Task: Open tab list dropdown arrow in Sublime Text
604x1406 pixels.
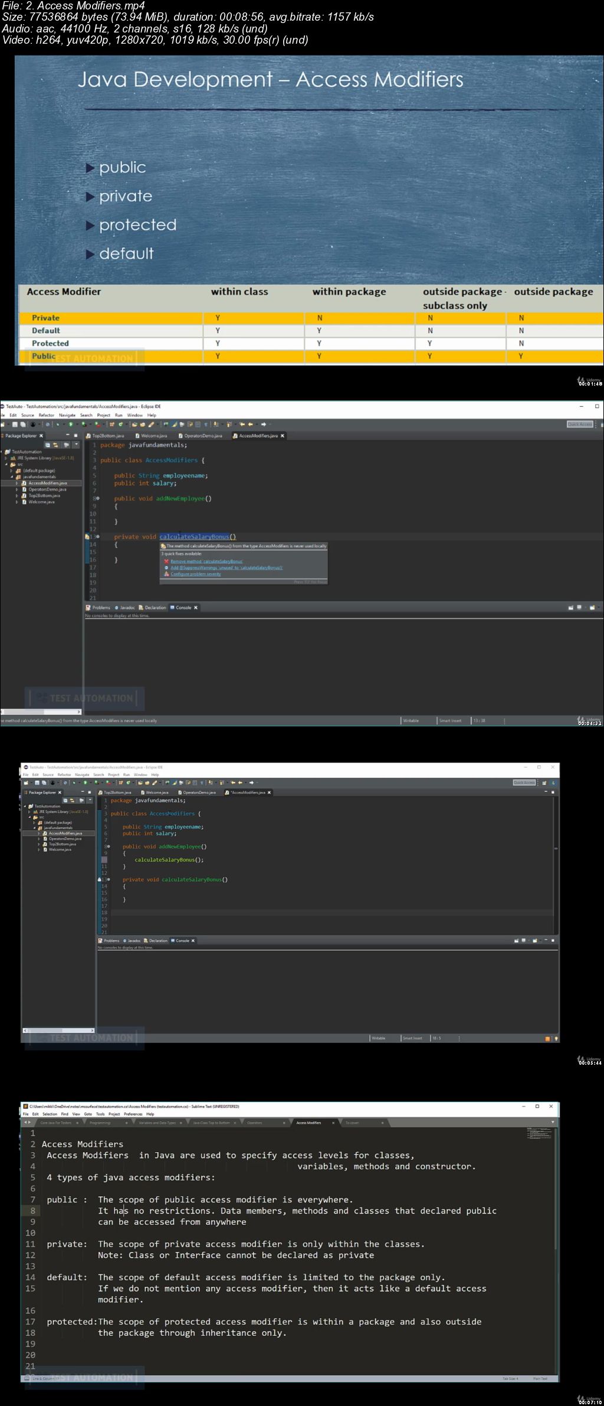Action: pyautogui.click(x=553, y=1123)
